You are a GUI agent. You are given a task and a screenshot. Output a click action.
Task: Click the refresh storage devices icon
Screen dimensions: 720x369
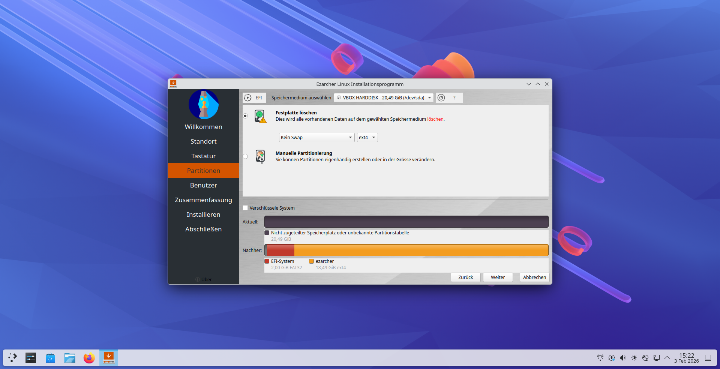(x=441, y=98)
